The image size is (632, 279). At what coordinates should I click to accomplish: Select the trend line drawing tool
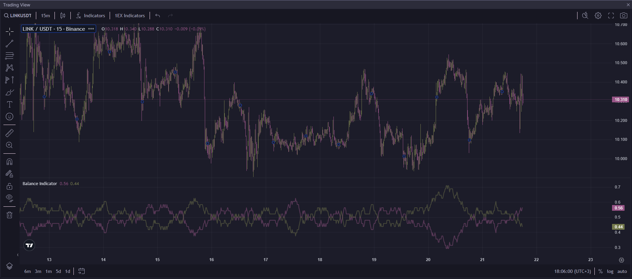[9, 44]
